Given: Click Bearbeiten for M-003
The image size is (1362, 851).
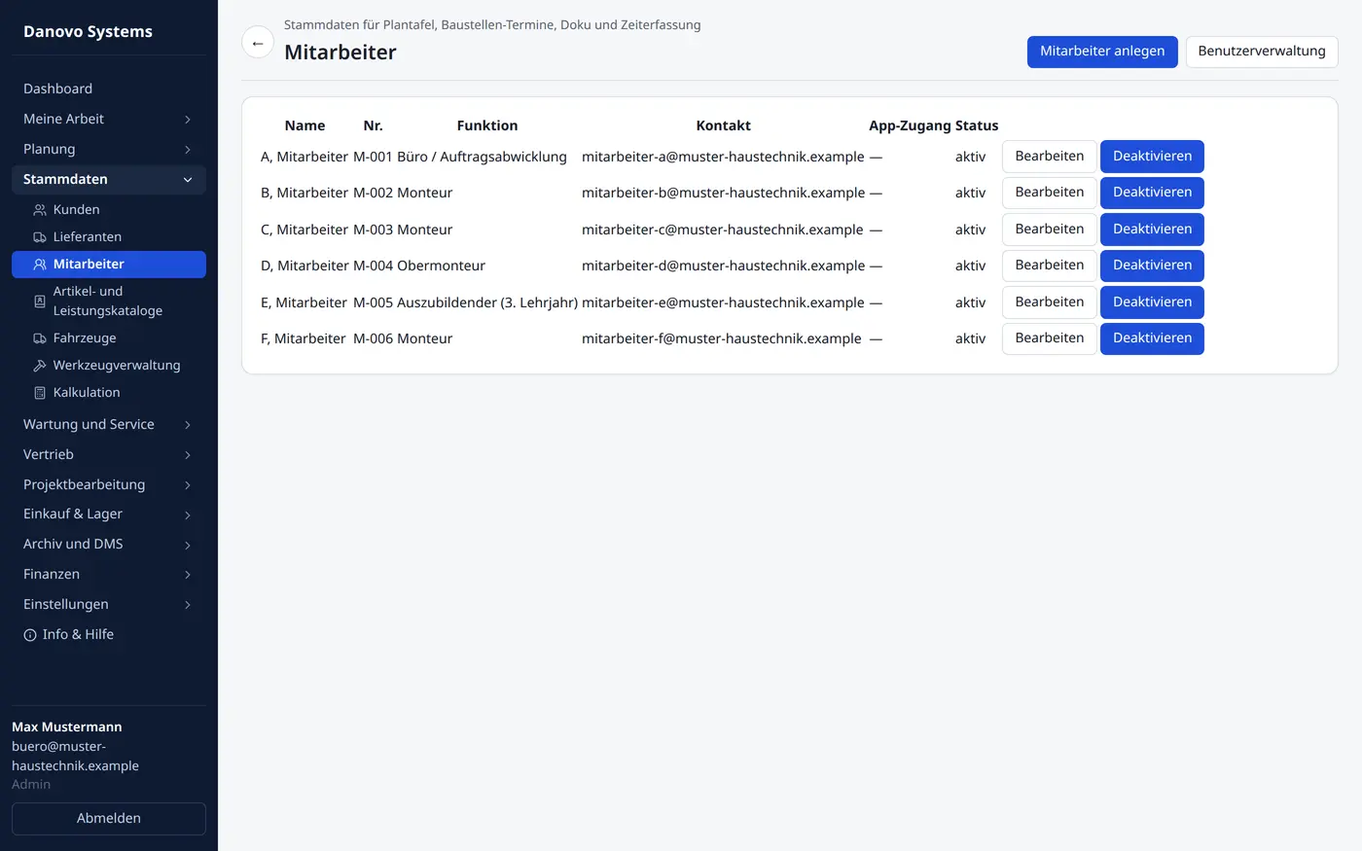Looking at the screenshot, I should click(1050, 230).
